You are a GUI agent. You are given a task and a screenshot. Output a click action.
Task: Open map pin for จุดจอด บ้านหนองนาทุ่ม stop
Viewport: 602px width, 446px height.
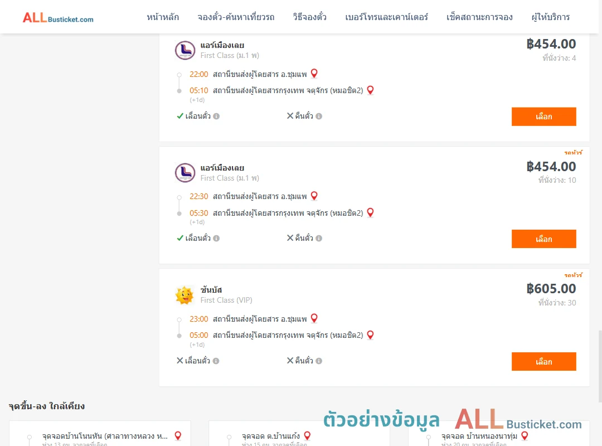pyautogui.click(x=525, y=435)
